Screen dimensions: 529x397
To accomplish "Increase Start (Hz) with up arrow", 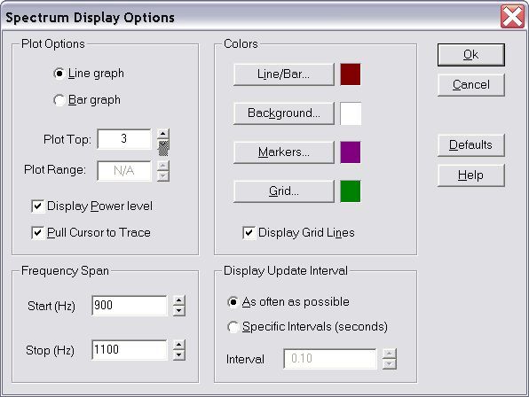I will click(178, 300).
